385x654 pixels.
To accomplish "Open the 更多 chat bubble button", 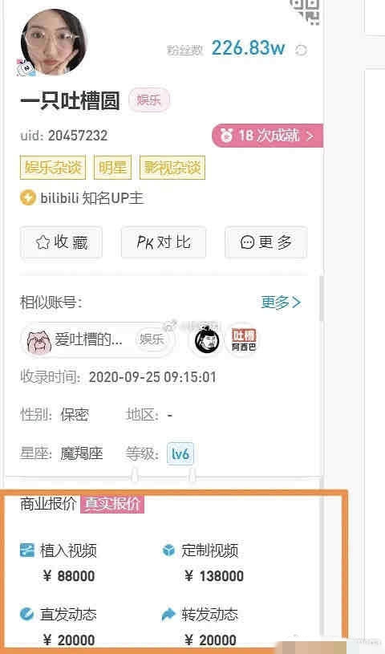I will [x=265, y=242].
